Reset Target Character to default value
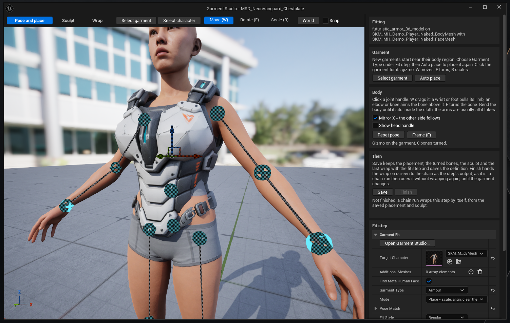 click(x=493, y=258)
